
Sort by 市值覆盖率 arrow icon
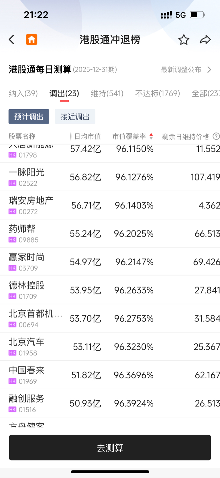pos(151,136)
